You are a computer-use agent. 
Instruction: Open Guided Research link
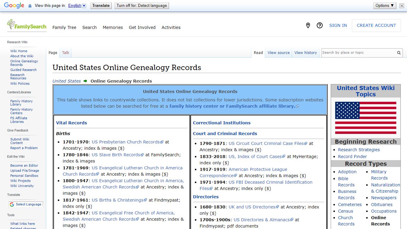(24, 70)
